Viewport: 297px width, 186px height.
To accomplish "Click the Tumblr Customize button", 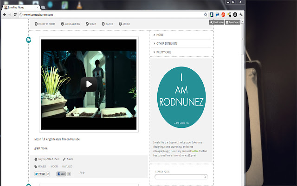I will click(217, 22).
